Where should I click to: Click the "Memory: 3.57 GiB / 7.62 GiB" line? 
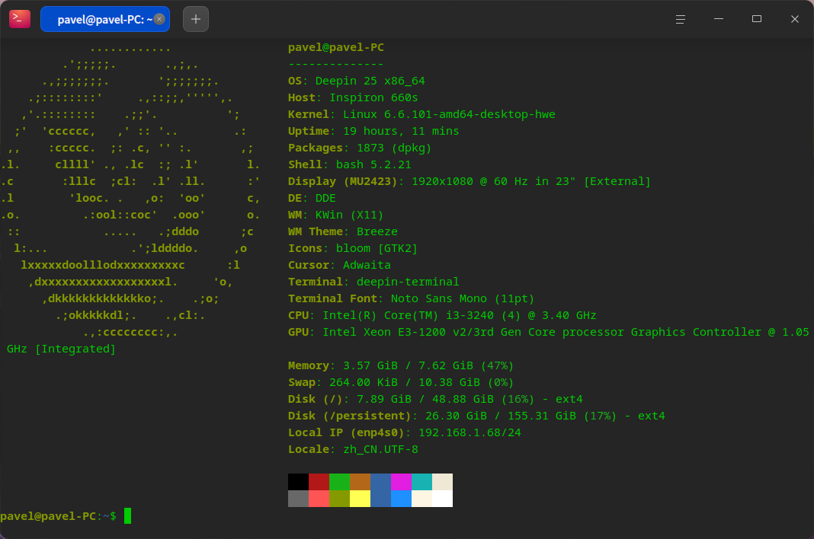click(401, 365)
